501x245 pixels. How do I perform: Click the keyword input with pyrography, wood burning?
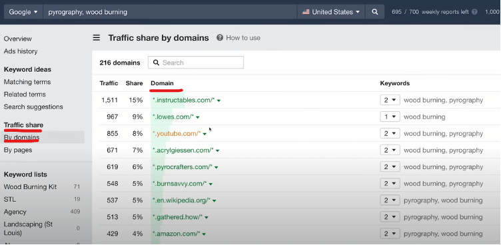tap(170, 12)
